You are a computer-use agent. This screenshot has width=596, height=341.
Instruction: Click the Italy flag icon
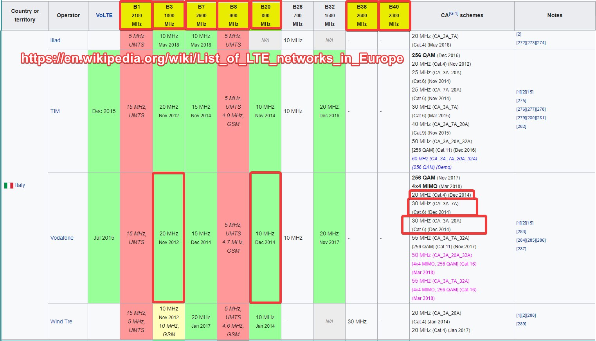(9, 185)
